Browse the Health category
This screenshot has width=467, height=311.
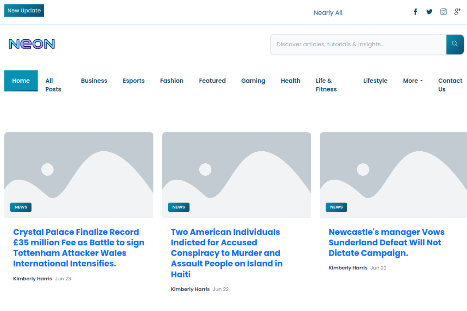point(290,81)
